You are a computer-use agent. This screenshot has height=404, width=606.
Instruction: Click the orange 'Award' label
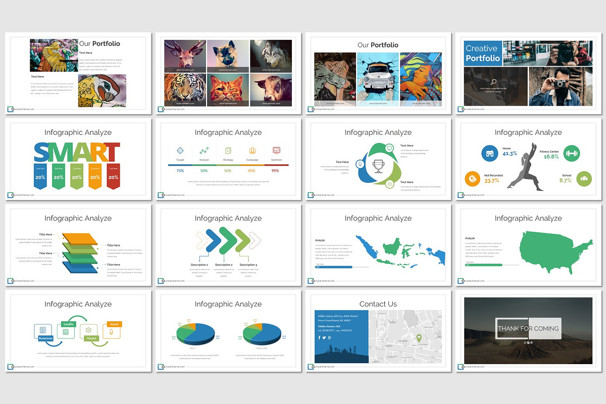click(114, 324)
